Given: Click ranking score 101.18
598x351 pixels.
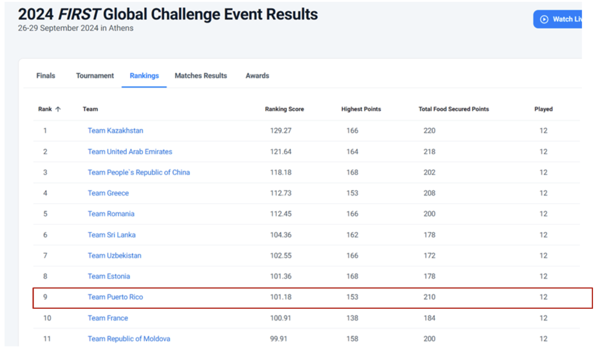Looking at the screenshot, I should click(x=281, y=297).
